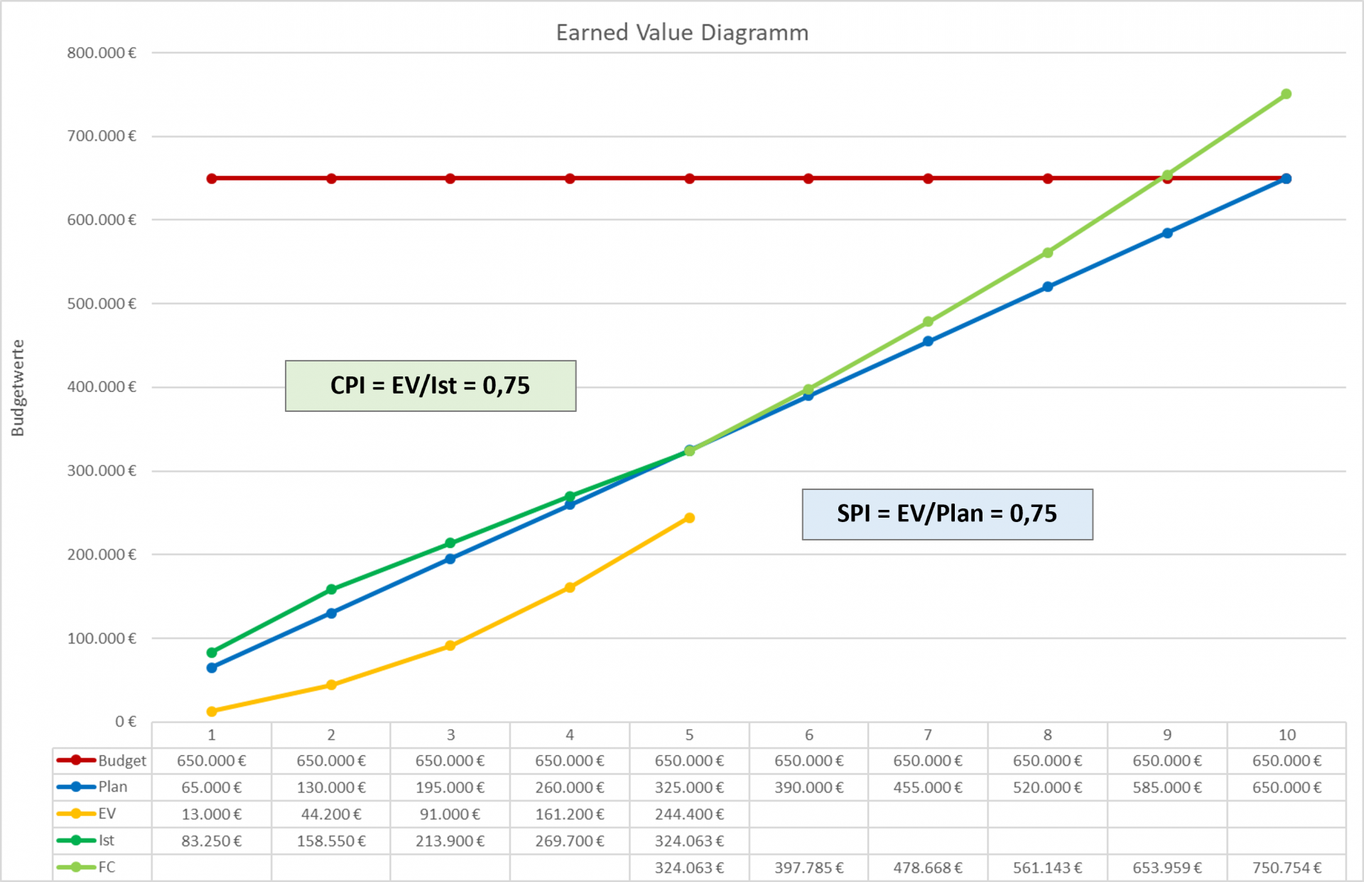This screenshot has height=882, width=1364.
Task: Click the Budget data point at period 1
Action: (x=212, y=178)
